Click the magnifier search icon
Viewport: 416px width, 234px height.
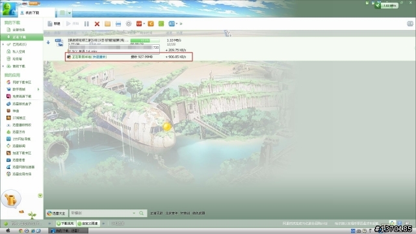click(x=142, y=213)
